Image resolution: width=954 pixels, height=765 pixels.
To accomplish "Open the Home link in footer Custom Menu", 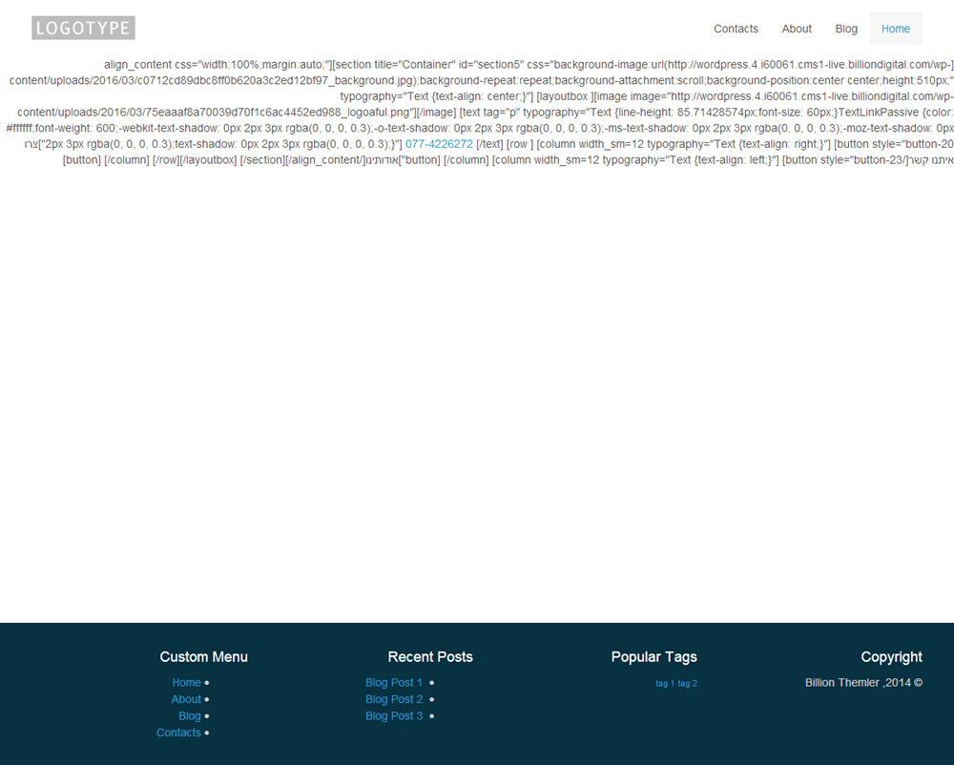I will click(x=186, y=683).
